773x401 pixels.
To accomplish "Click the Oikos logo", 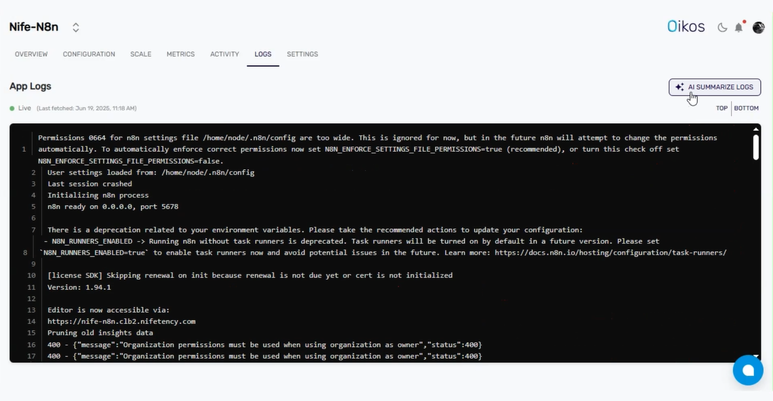I will tap(686, 26).
